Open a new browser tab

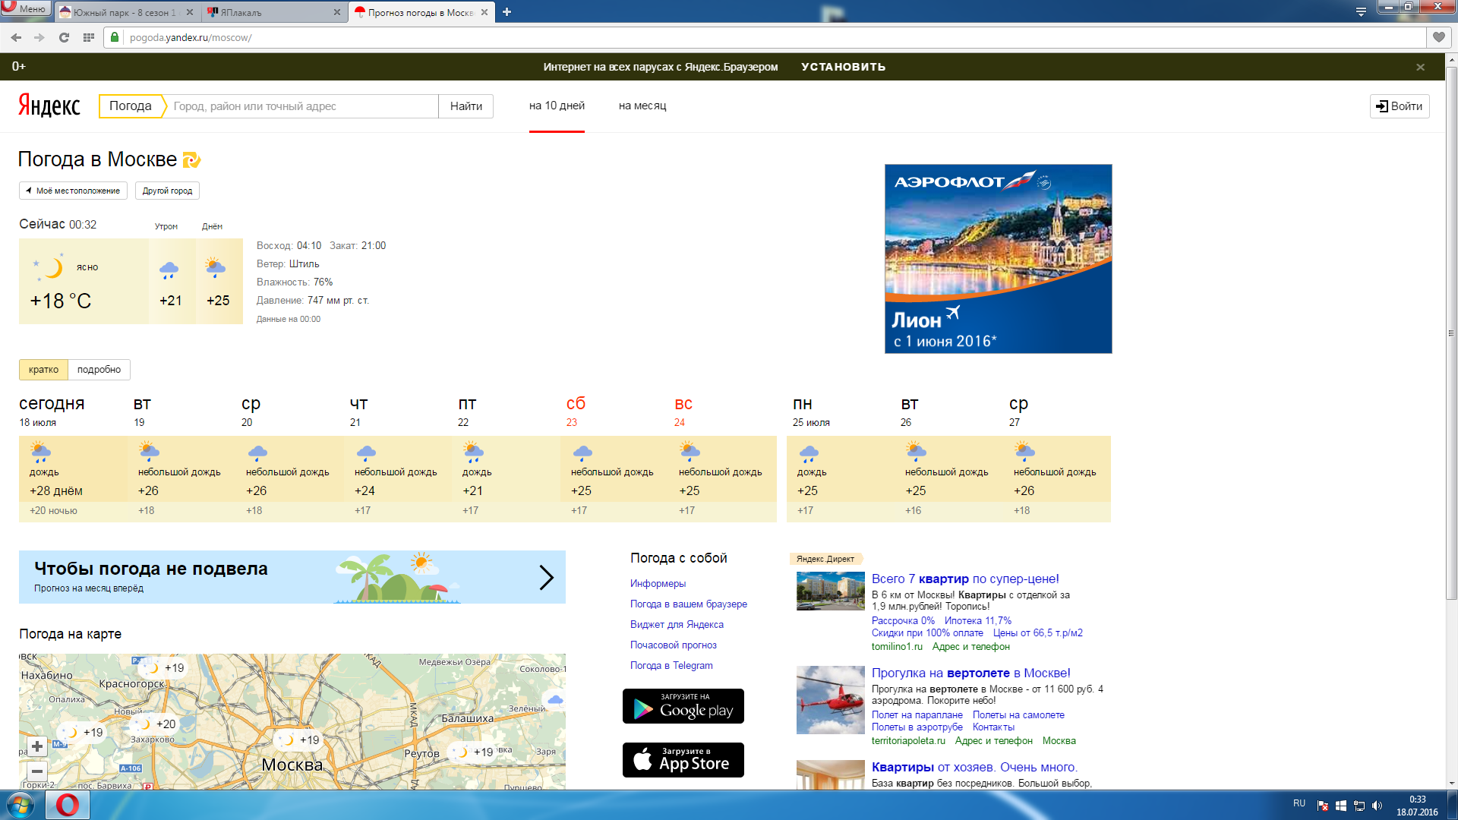[507, 12]
